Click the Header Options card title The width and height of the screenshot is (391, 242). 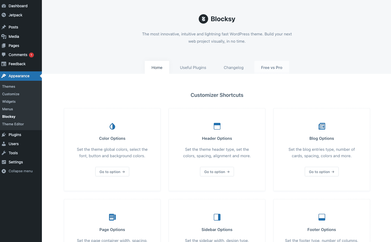click(x=217, y=138)
